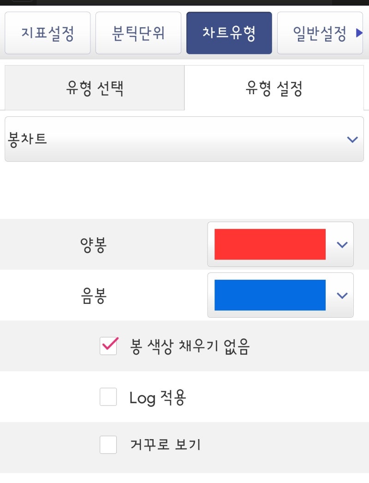Check the 거꾸로 보기 option
The height and width of the screenshot is (483, 369).
click(108, 444)
